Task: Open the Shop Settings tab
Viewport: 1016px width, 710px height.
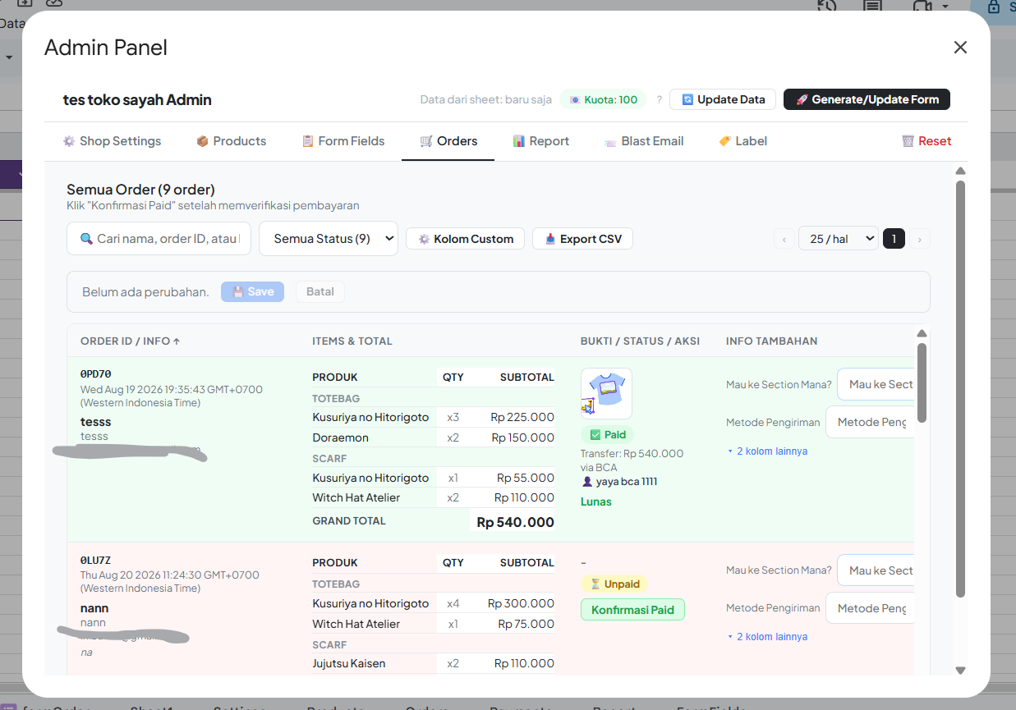Action: 112,141
